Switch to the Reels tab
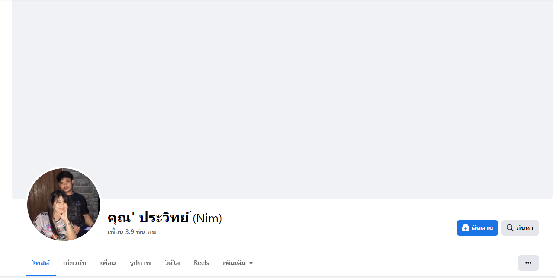This screenshot has width=556, height=278. (x=201, y=262)
